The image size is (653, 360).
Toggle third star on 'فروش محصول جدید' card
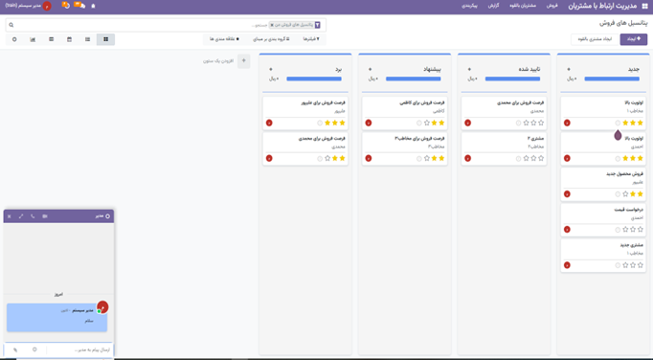coord(625,194)
